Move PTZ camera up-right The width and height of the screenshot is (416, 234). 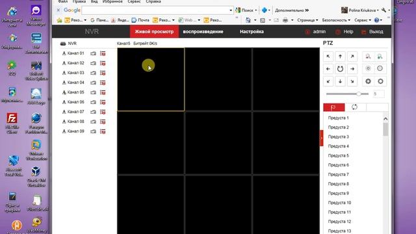tap(352, 57)
